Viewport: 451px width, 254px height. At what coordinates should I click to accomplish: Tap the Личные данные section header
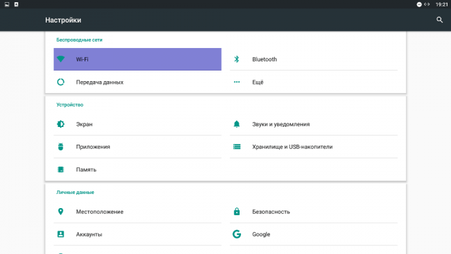point(75,192)
